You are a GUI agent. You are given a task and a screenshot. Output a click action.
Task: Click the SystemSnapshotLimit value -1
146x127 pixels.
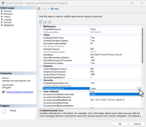tap(91, 77)
